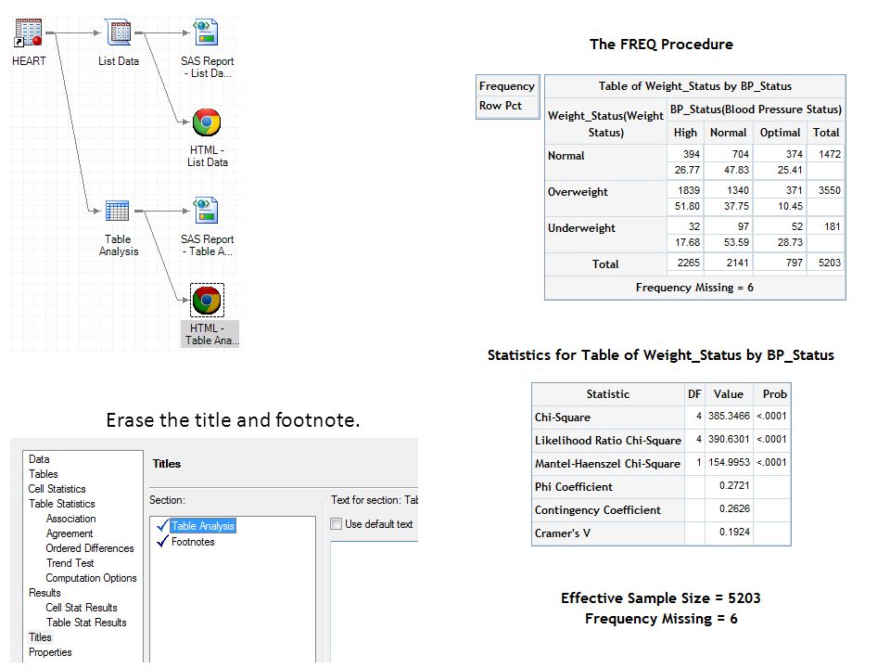Image resolution: width=890 pixels, height=668 pixels.
Task: Click the Frequency legend cell
Action: (507, 85)
